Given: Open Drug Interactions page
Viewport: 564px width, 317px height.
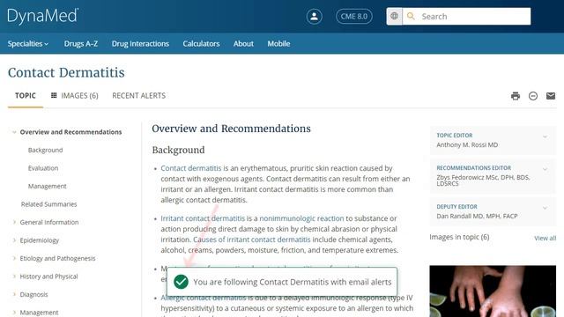Looking at the screenshot, I should pos(140,44).
